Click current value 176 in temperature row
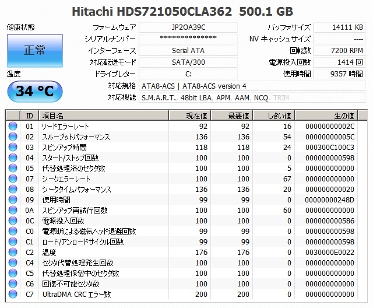This screenshot has height=308, width=373. coord(201,252)
